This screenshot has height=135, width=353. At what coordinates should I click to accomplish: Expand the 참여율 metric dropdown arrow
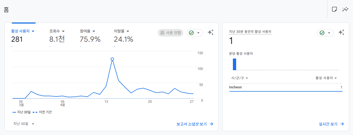point(94,31)
